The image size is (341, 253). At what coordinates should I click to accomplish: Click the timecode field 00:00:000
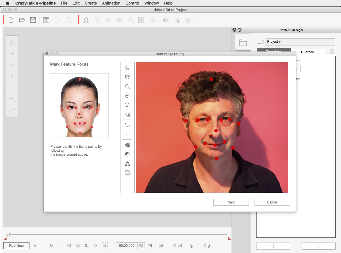127,246
